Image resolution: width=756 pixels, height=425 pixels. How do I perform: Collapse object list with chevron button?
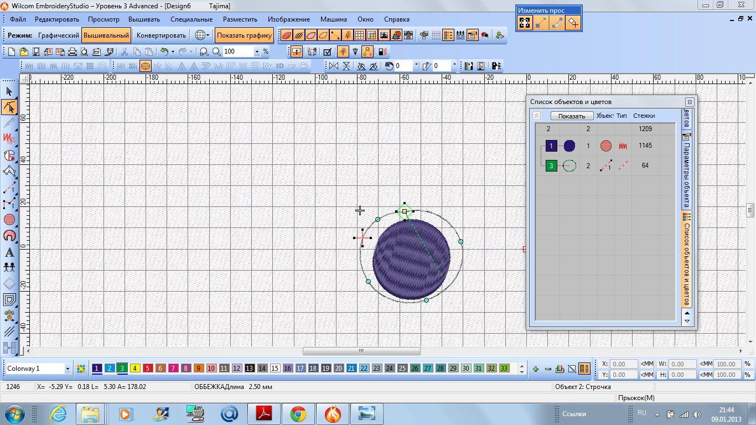[x=536, y=116]
